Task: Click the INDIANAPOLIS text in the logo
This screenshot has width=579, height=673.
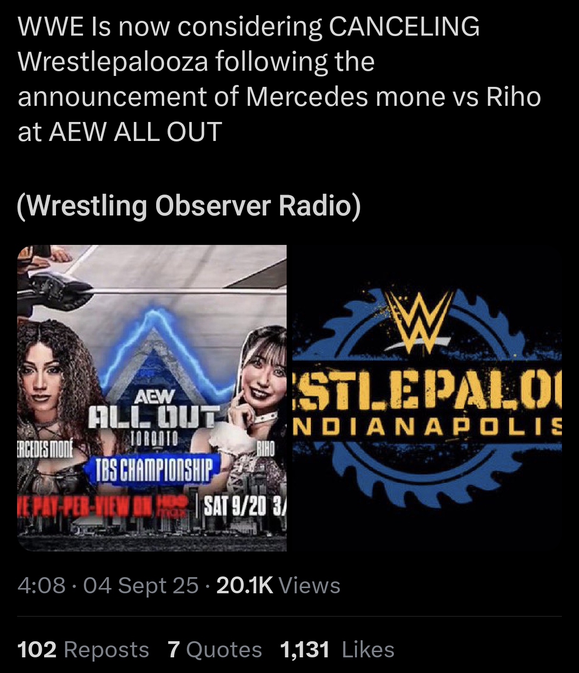Action: 428,426
